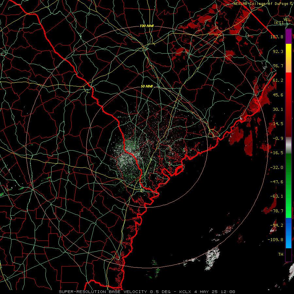Click the -16.5 legend value
294x294 pixels.
pos(277,153)
